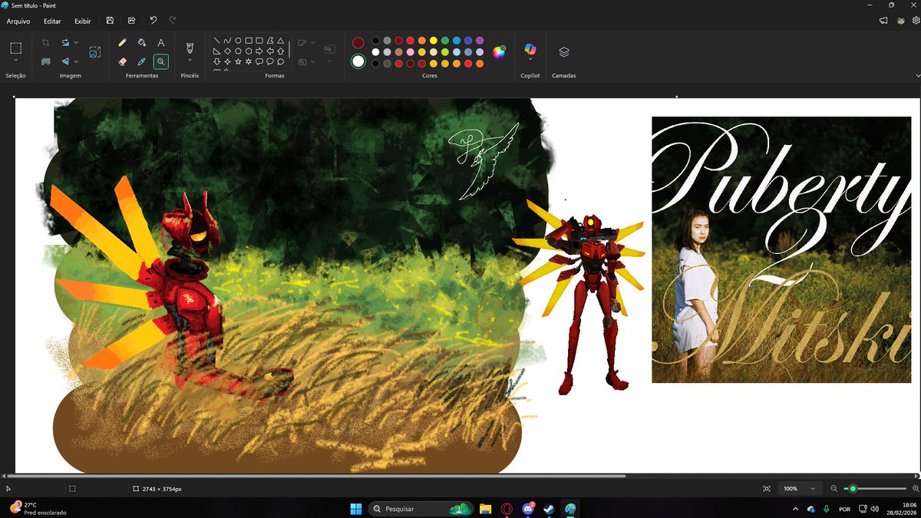Image resolution: width=921 pixels, height=518 pixels.
Task: Select the Pencil tool
Action: point(123,43)
